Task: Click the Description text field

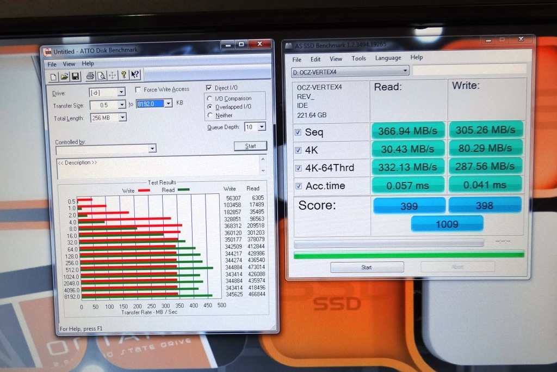Action: 158,168
